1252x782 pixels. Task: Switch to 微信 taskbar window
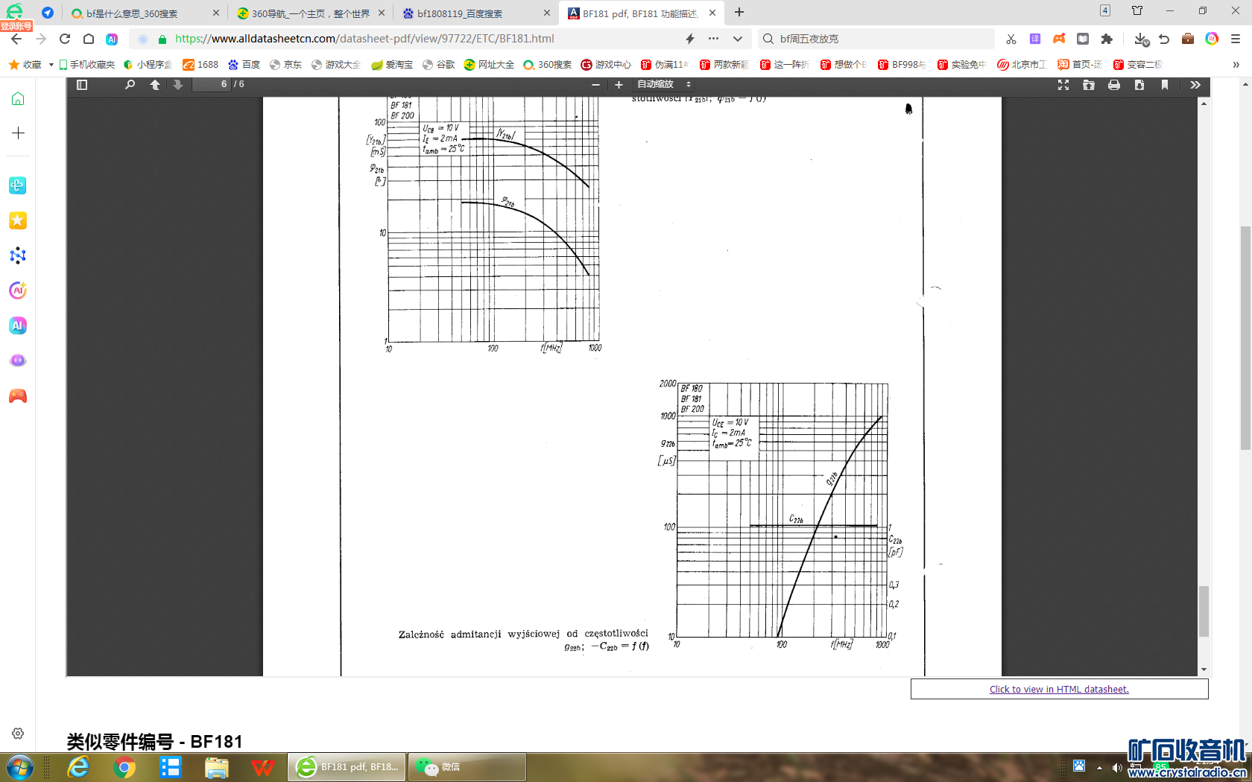point(467,767)
